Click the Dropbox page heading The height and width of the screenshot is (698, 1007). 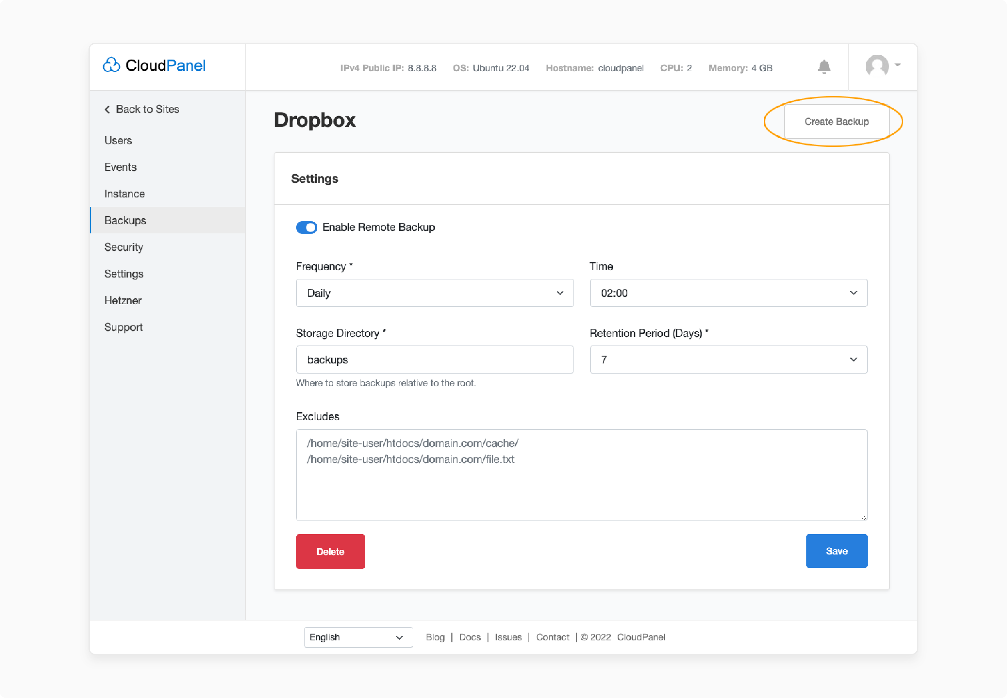click(315, 120)
